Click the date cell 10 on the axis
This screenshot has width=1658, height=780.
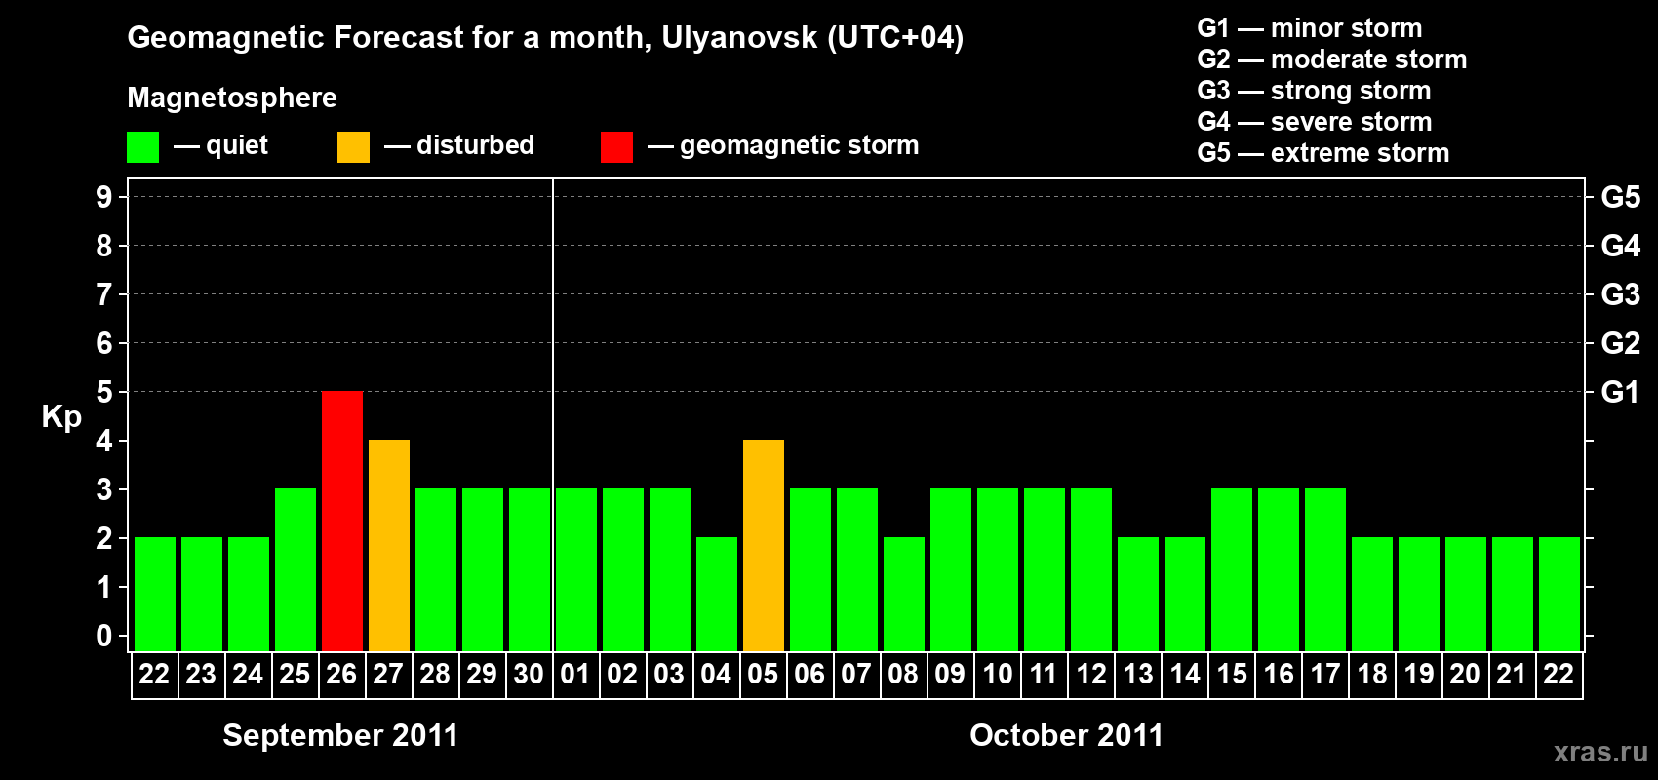(x=998, y=675)
